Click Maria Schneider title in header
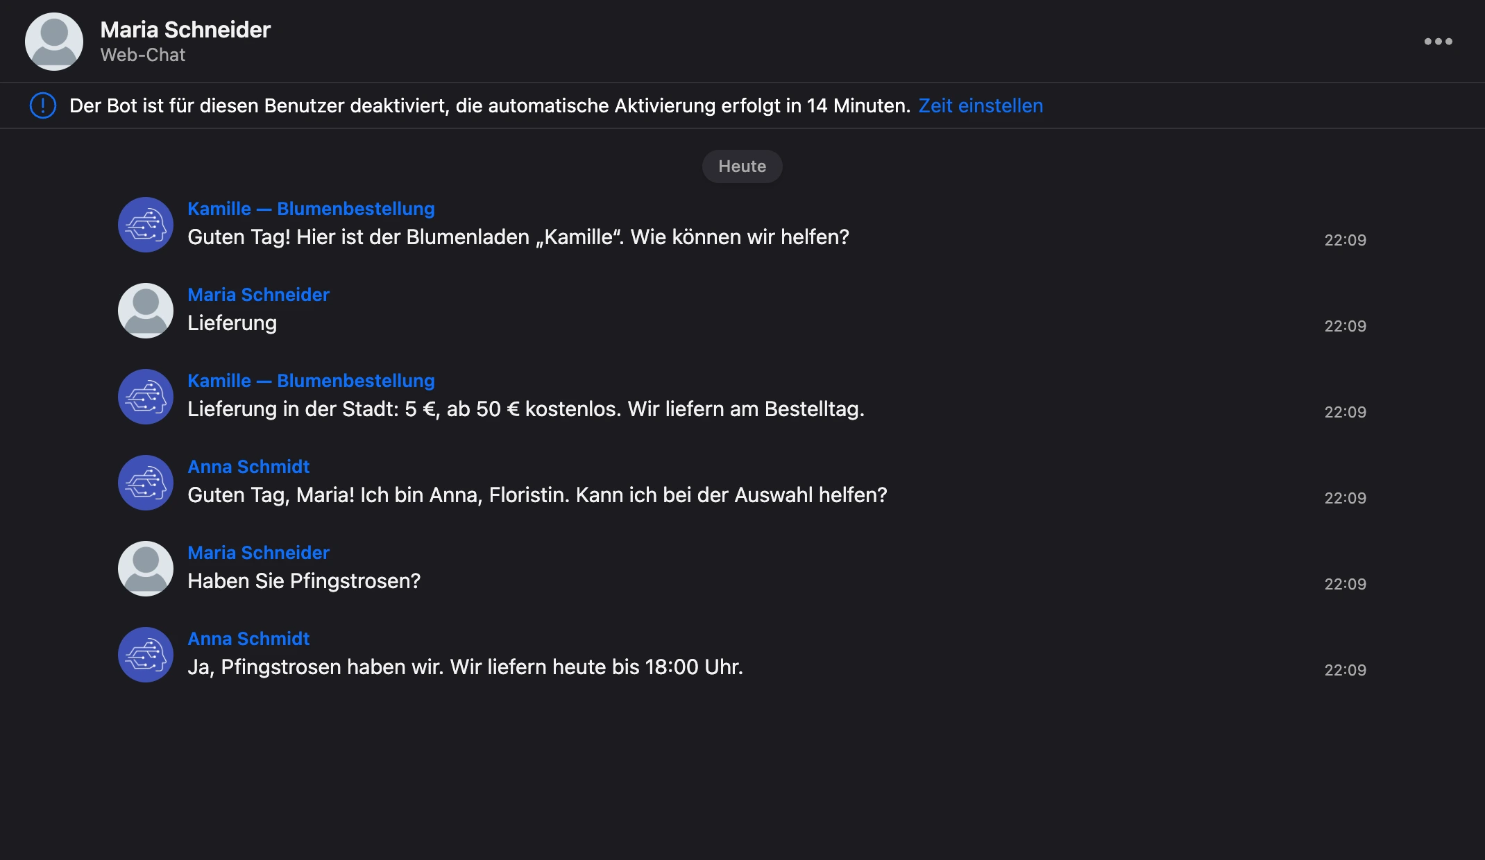This screenshot has width=1485, height=860. tap(185, 30)
